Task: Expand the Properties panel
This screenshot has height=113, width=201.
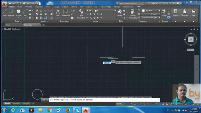Action: (x=144, y=21)
